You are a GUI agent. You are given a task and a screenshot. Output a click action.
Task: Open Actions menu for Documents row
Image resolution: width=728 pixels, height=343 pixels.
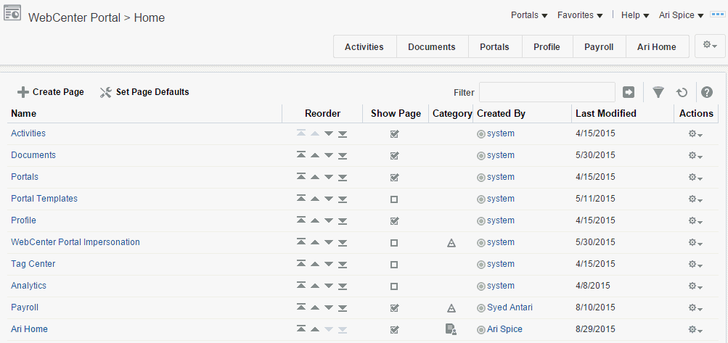pyautogui.click(x=695, y=155)
